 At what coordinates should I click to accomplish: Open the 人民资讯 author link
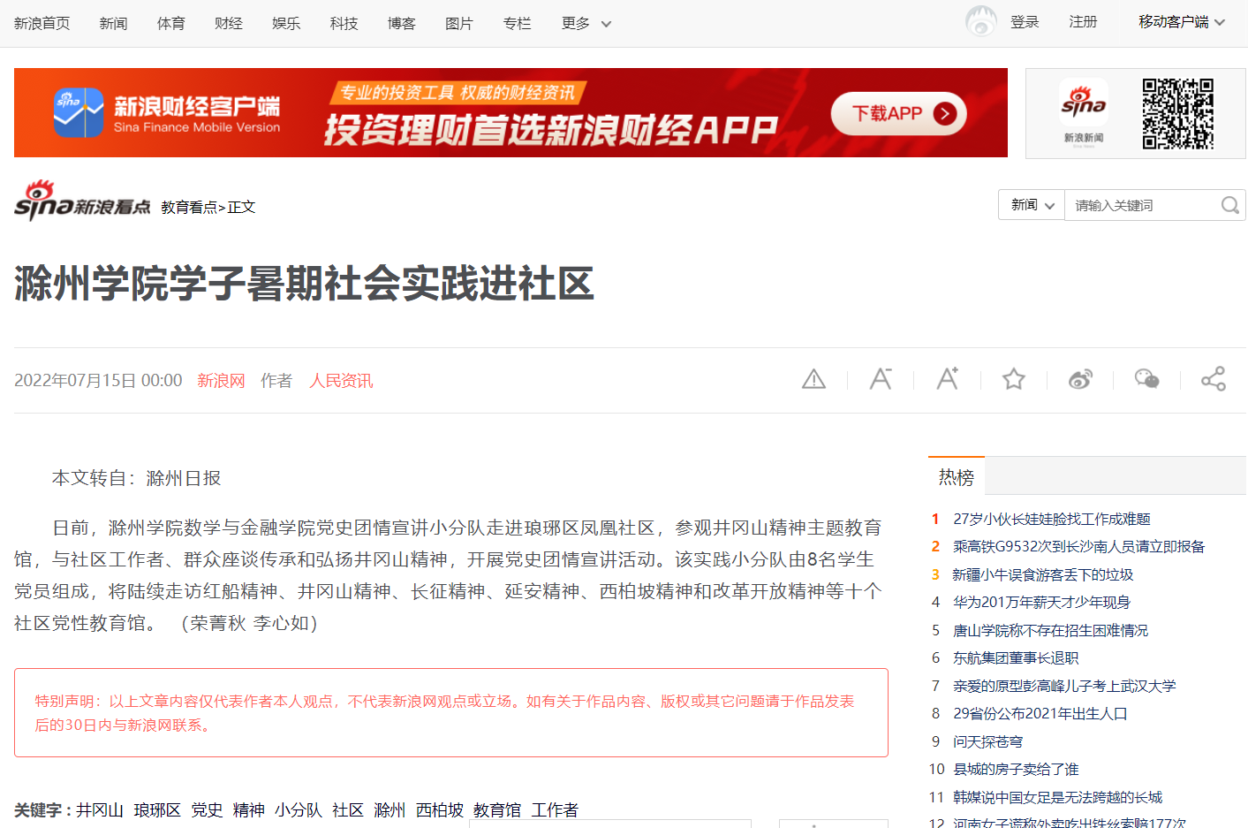point(341,381)
